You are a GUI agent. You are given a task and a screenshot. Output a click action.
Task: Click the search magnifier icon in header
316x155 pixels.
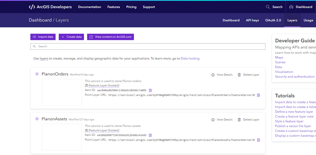click(268, 7)
